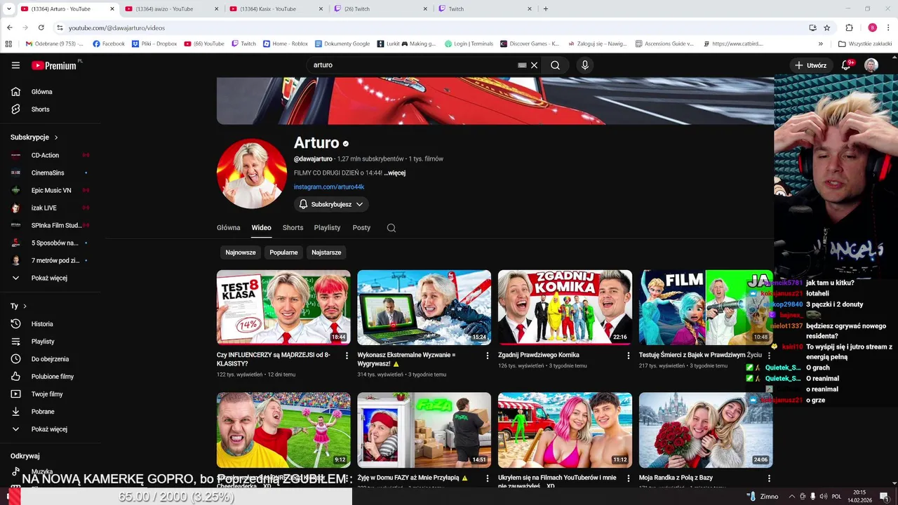Viewport: 898px width, 505px height.
Task: Switch to channel Shorts tab
Action: point(293,228)
